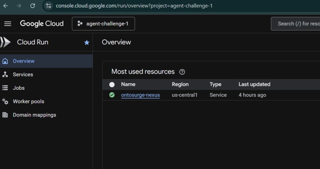Image resolution: width=320 pixels, height=169 pixels.
Task: Sort by Type column header
Action: [x=216, y=84]
